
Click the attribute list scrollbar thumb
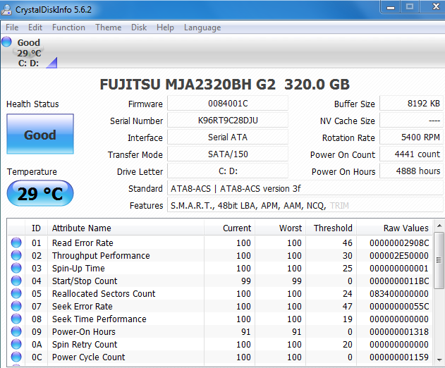tap(439, 260)
